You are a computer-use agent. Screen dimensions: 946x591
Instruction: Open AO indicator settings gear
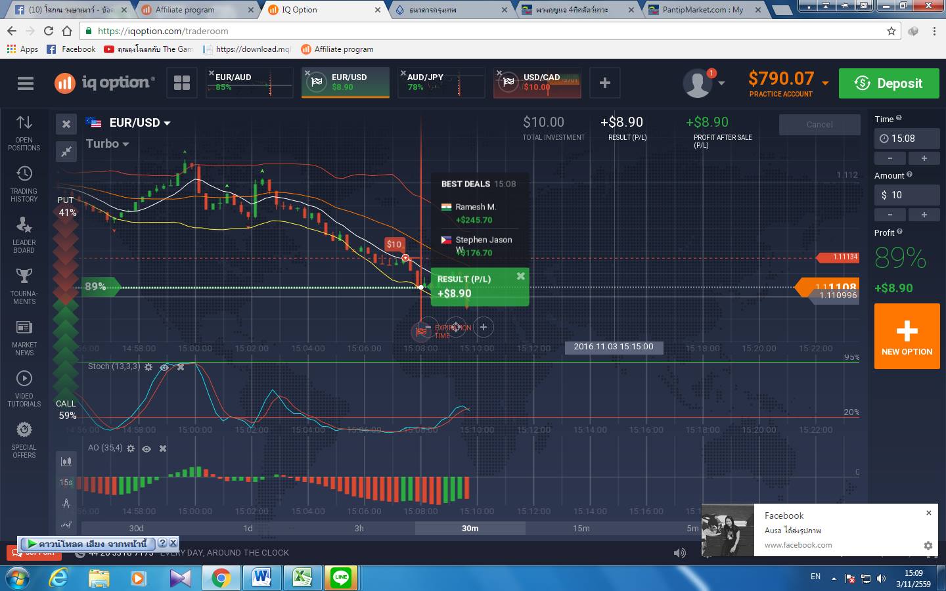pyautogui.click(x=131, y=449)
